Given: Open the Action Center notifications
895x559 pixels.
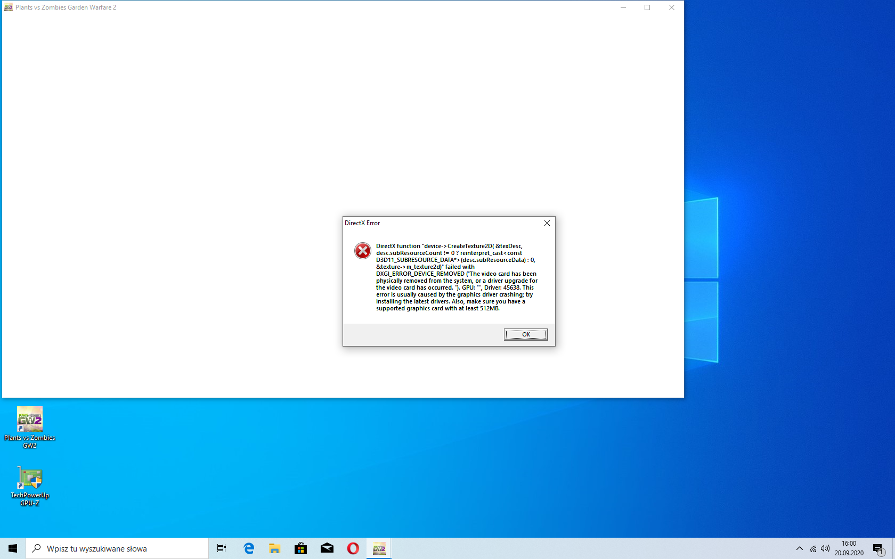Looking at the screenshot, I should tap(878, 548).
